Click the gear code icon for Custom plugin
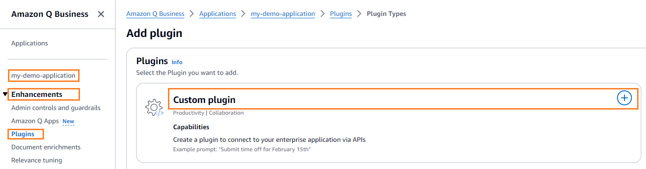 coord(154,108)
